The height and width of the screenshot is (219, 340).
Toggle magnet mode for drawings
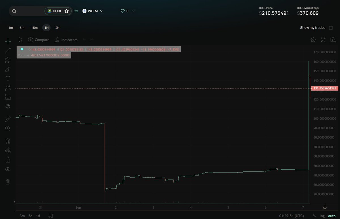pyautogui.click(x=8, y=141)
